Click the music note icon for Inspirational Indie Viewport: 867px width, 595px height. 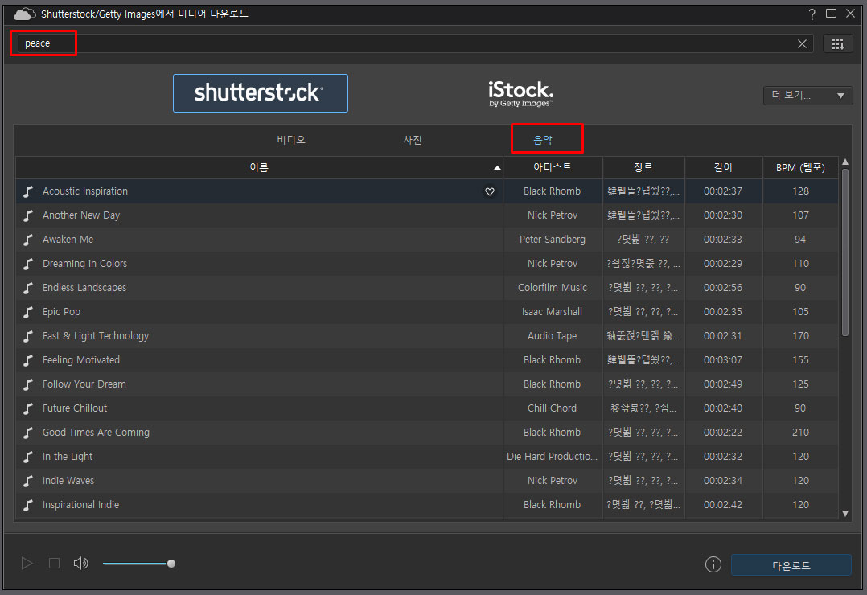pos(28,505)
